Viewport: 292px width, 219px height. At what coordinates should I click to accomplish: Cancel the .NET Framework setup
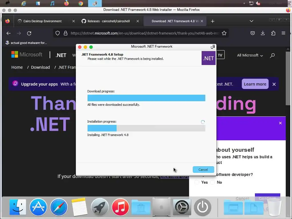click(x=203, y=170)
